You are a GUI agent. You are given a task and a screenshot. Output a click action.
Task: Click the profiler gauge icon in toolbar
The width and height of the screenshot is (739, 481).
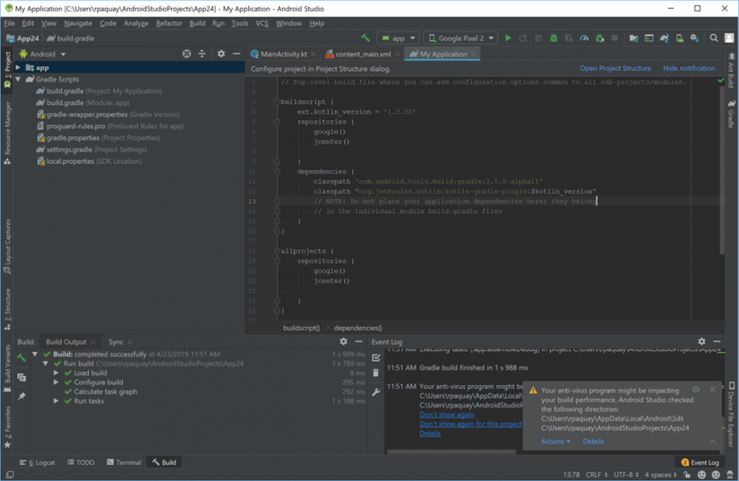pyautogui.click(x=584, y=39)
